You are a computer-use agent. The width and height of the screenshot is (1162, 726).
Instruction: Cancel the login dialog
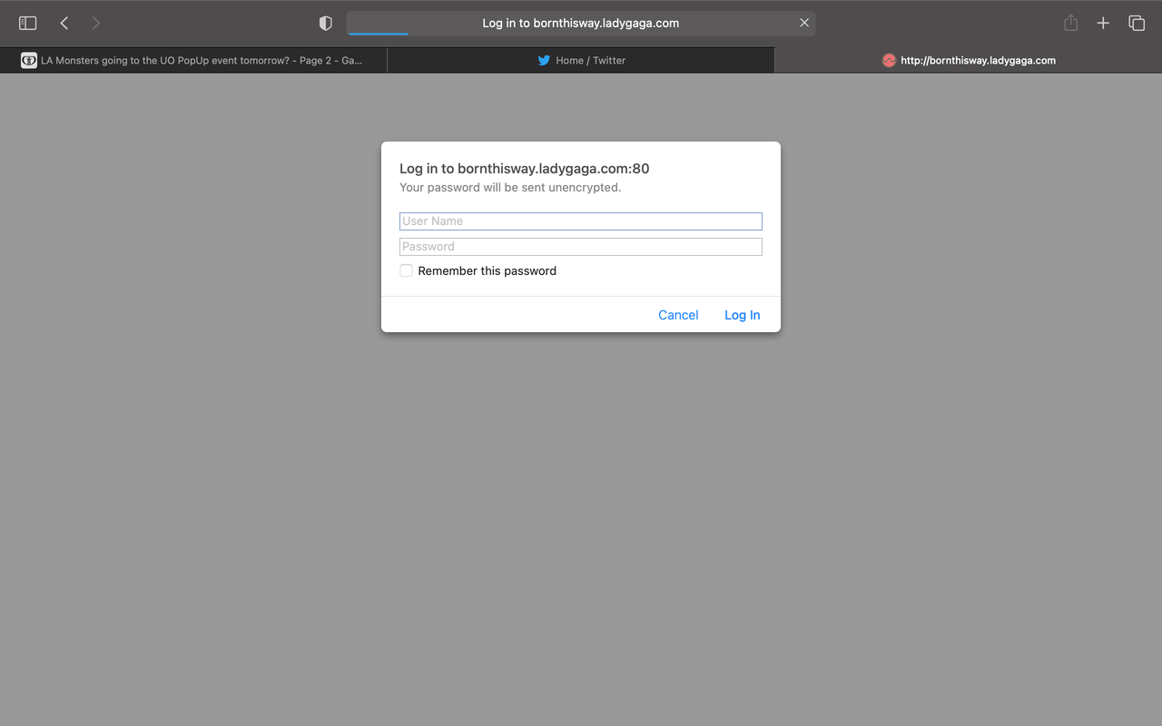[678, 315]
